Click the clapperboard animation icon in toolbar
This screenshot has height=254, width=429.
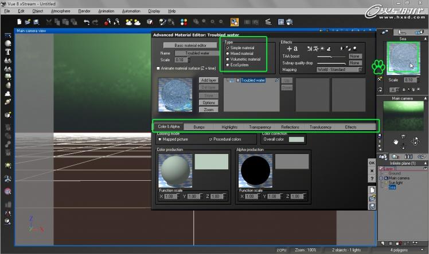268,22
